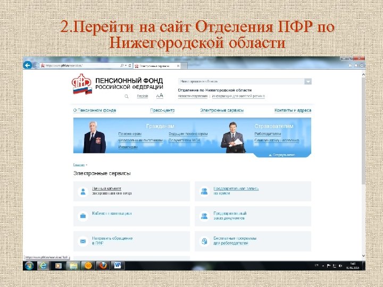Viewport: 383px width, 287px height.
Task: Click the Favorites star icon
Action: pyautogui.click(x=356, y=65)
